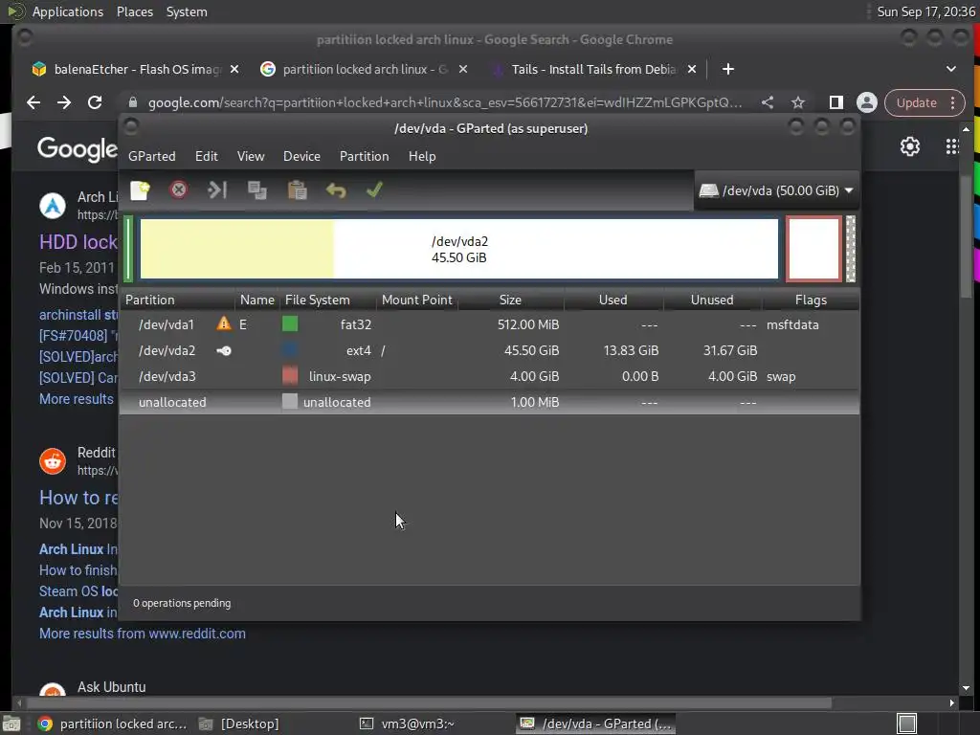Click the Size column header
The height and width of the screenshot is (735, 980).
(x=510, y=300)
